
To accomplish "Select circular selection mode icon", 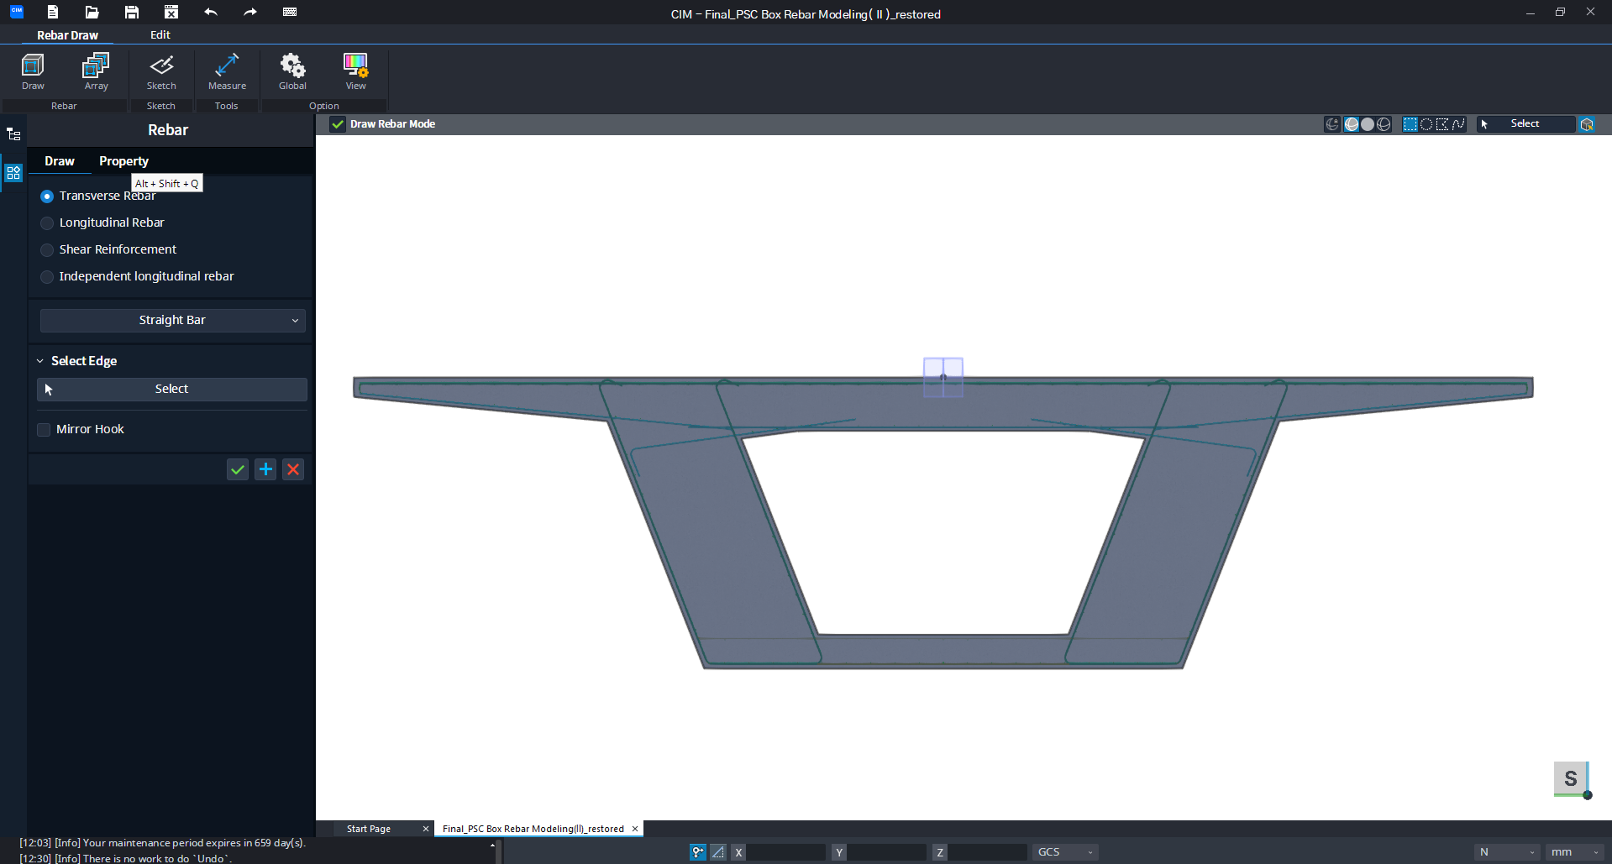I will tap(1426, 124).
